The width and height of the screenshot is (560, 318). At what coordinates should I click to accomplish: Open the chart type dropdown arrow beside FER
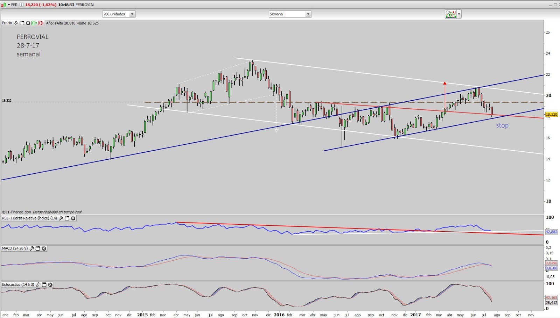[9, 5]
